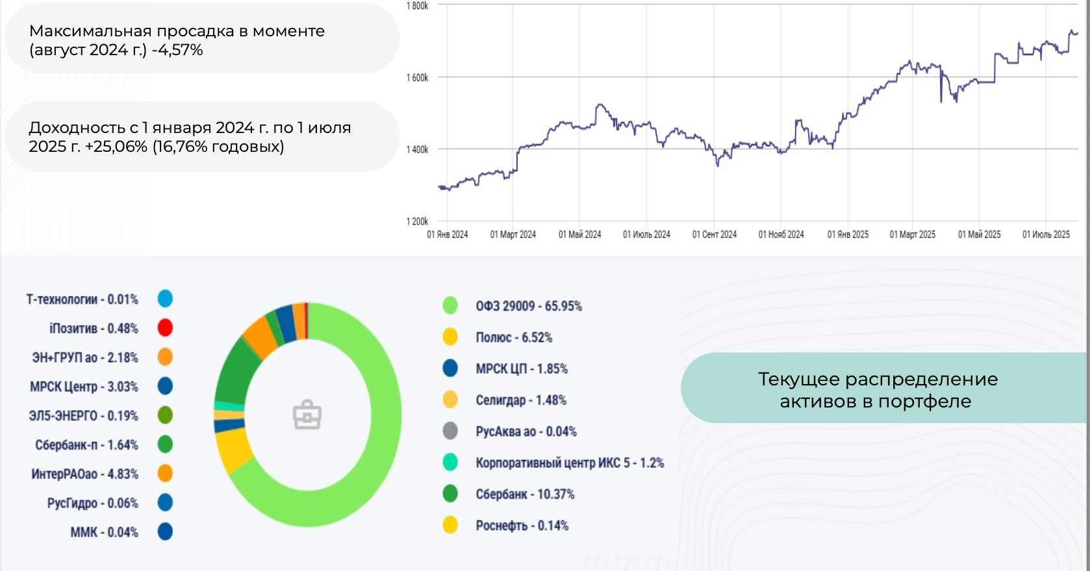Click the yellow Полюс legend dot
This screenshot has width=1090, height=571.
click(450, 337)
